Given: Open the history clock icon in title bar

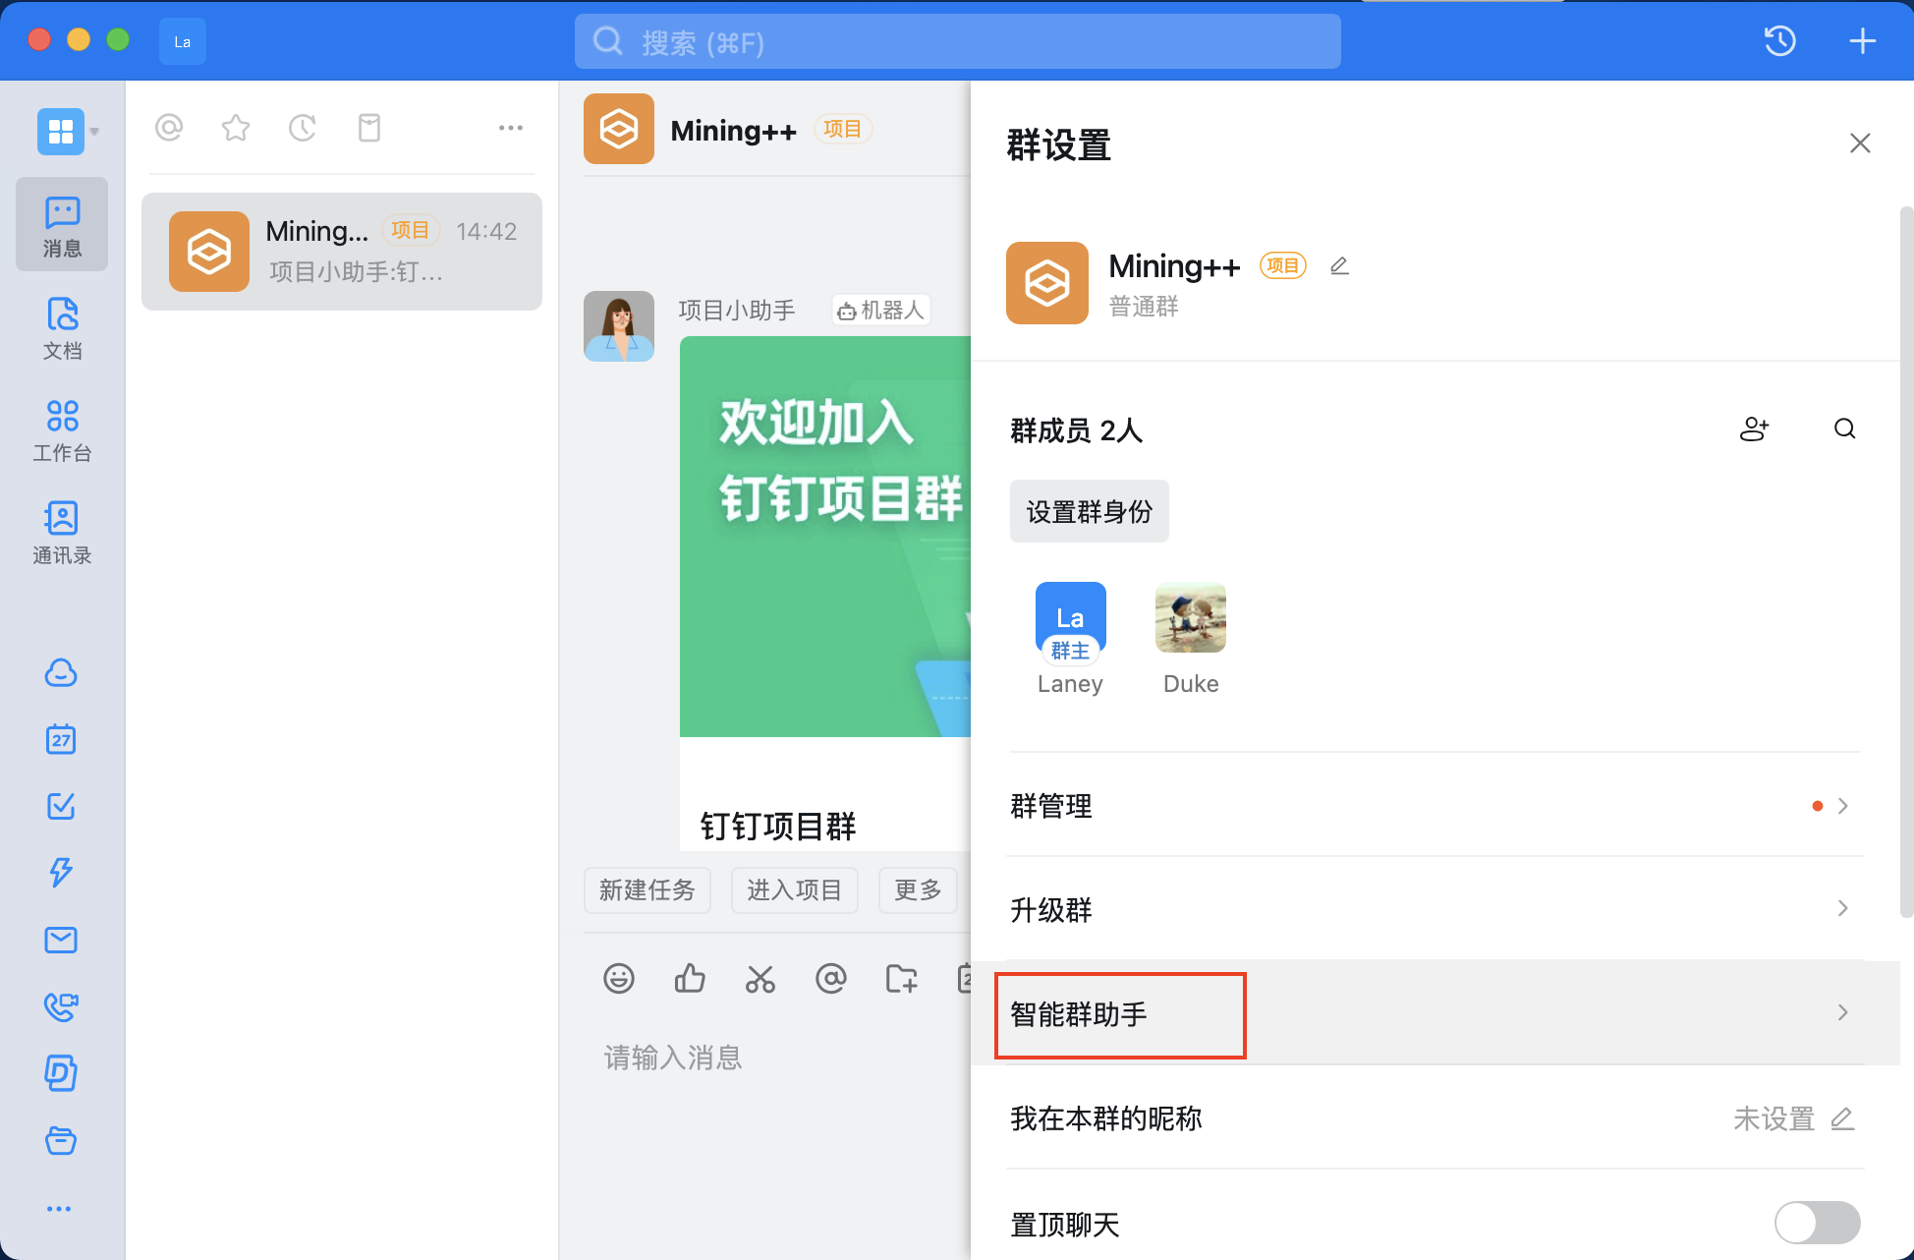Looking at the screenshot, I should coord(1779,41).
